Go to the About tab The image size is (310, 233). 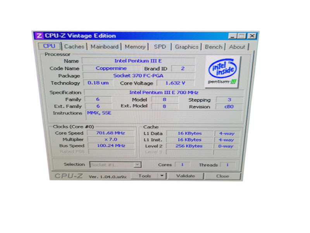click(237, 47)
